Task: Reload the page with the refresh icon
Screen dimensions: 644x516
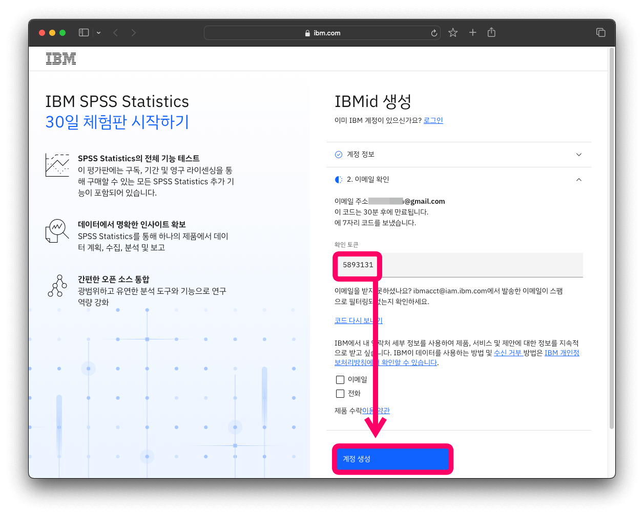Action: click(x=434, y=33)
